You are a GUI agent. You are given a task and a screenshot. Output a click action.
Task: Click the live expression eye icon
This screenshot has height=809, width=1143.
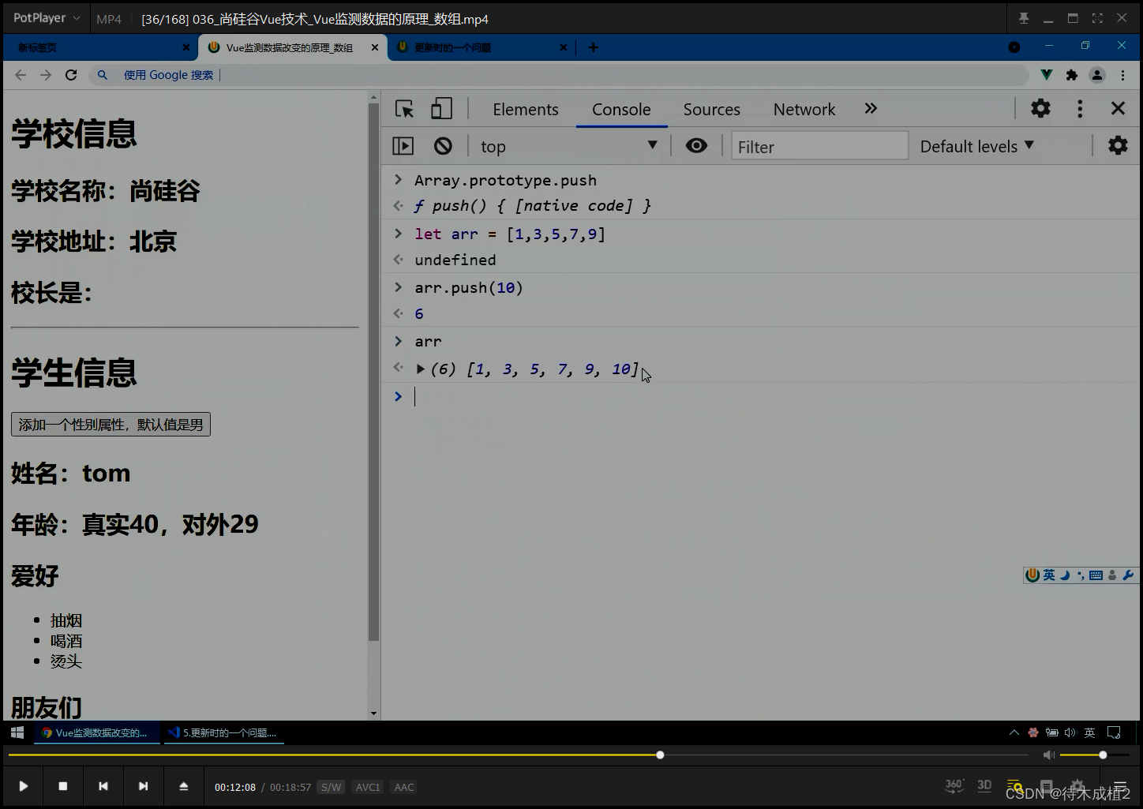(696, 146)
